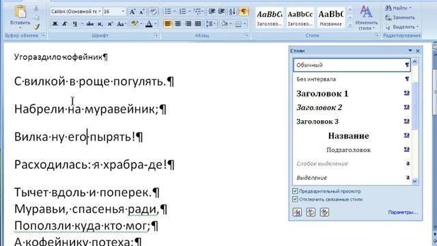Screen dimensions: 437x246
Task: Align paragraph text to the left
Action: coord(168,24)
